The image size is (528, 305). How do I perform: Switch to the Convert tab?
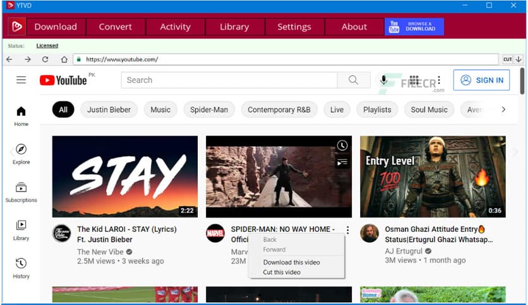click(x=116, y=26)
